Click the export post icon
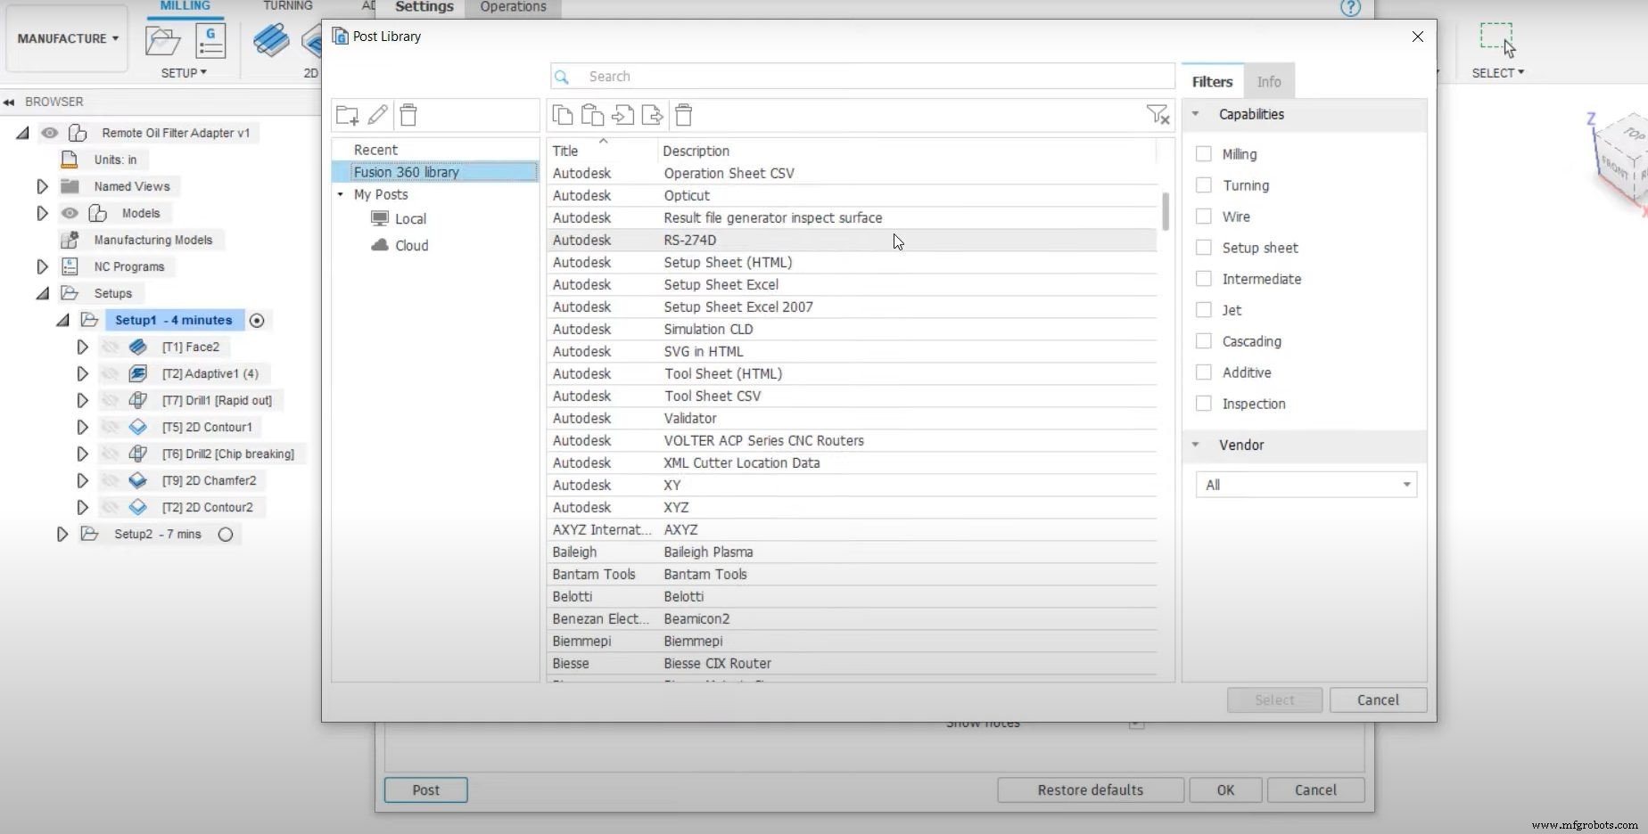This screenshot has width=1648, height=834. point(653,115)
